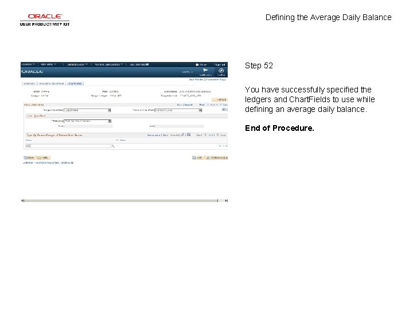Click the Sign out link
The image size is (413, 310).
tap(219, 64)
